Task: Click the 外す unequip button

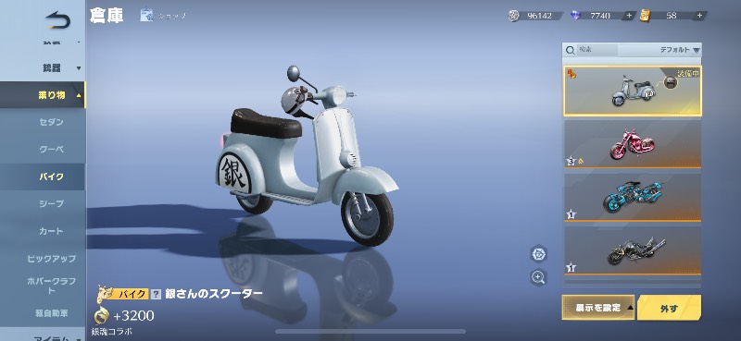Action: pos(669,308)
